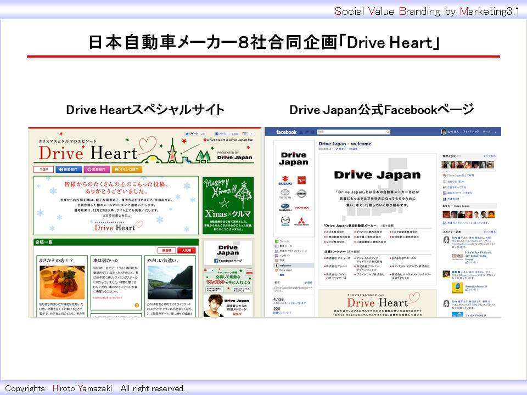The image size is (527, 395).
Task: Click the admin photos row on the Facebook page
Action: pyautogui.click(x=468, y=165)
